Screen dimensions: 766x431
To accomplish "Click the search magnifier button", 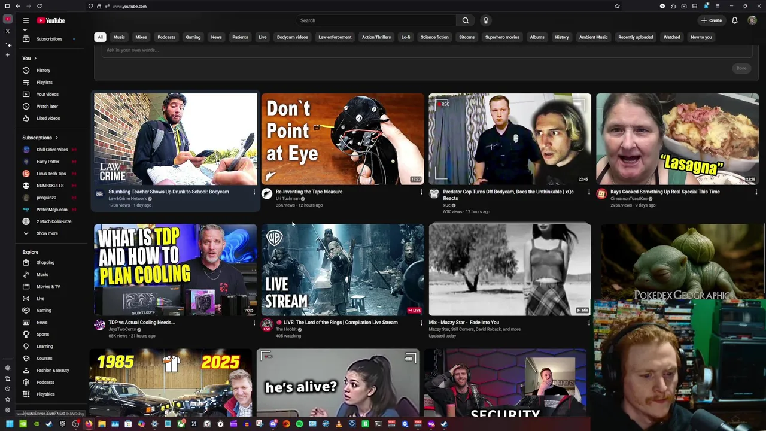I will (466, 20).
